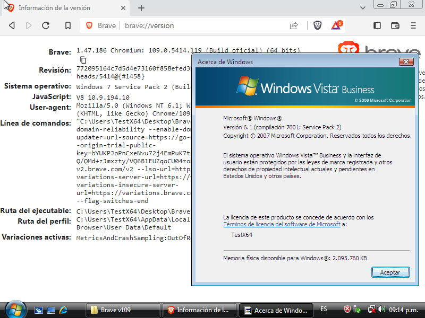
Task: Reload the brave://version page
Action: tap(46, 25)
